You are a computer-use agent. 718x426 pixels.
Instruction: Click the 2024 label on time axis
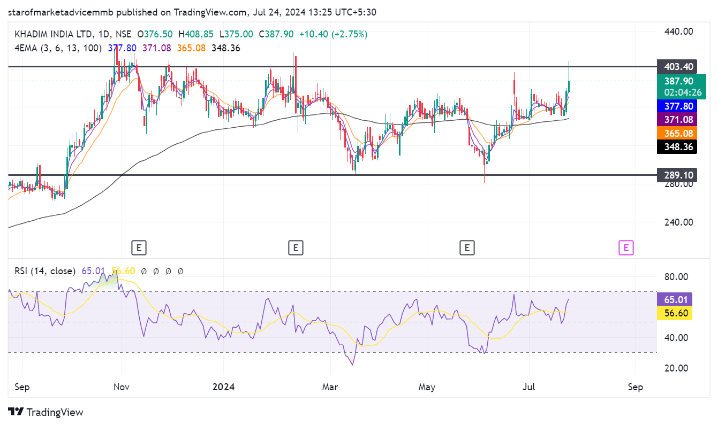click(x=224, y=386)
